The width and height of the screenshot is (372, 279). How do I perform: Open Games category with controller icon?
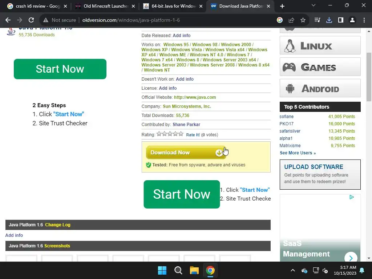(320, 67)
